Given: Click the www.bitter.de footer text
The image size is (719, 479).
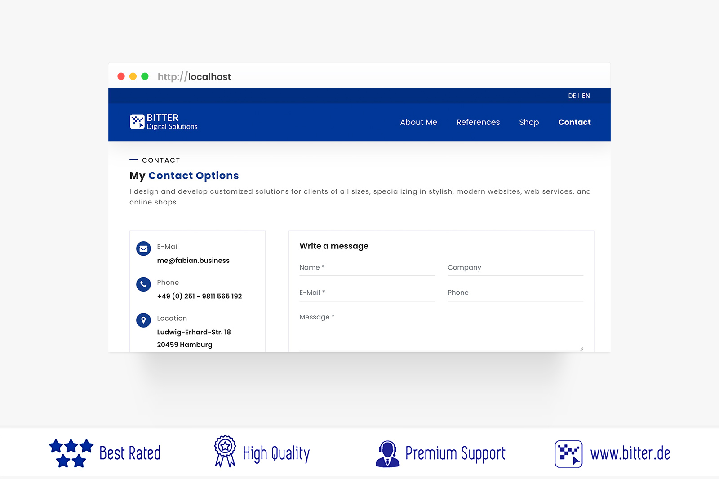Looking at the screenshot, I should point(630,454).
